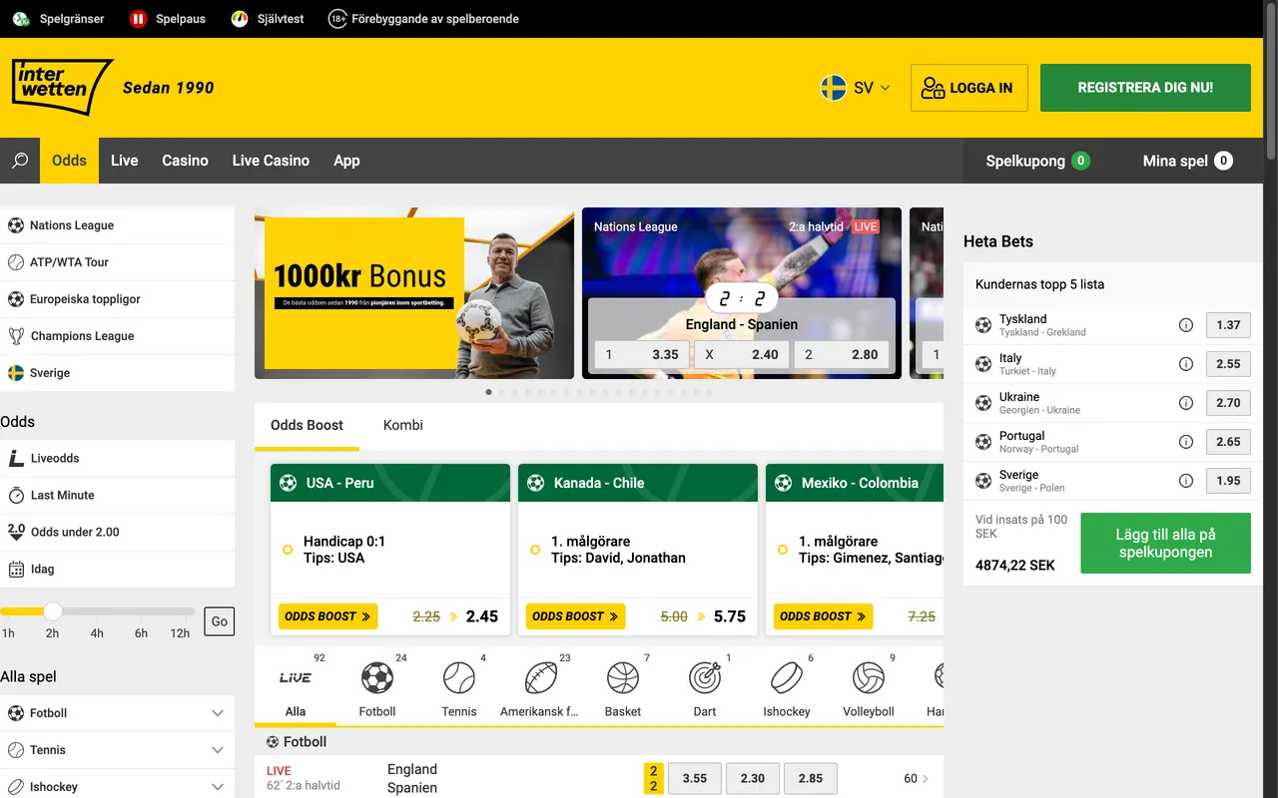
Task: Open Liveodds in the sidebar
Action: (117, 459)
